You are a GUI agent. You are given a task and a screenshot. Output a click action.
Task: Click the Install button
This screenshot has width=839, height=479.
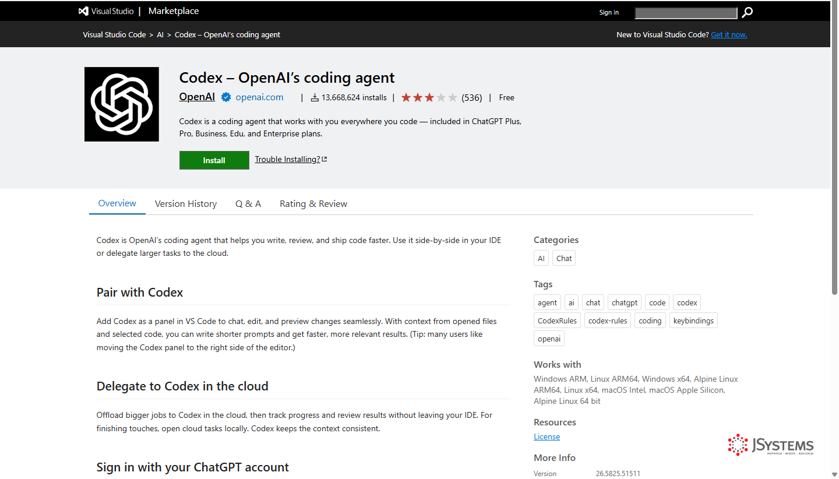tap(214, 160)
